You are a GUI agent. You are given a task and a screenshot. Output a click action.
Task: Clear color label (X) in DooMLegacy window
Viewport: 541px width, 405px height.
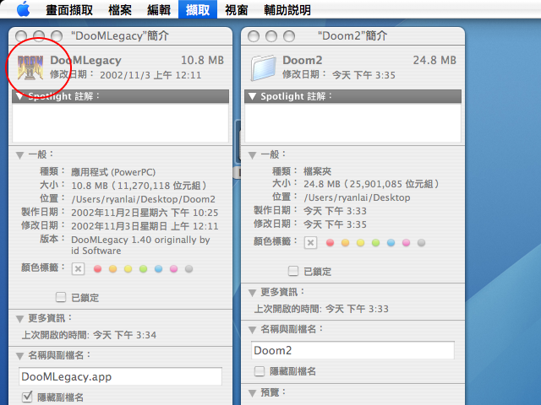(x=78, y=268)
